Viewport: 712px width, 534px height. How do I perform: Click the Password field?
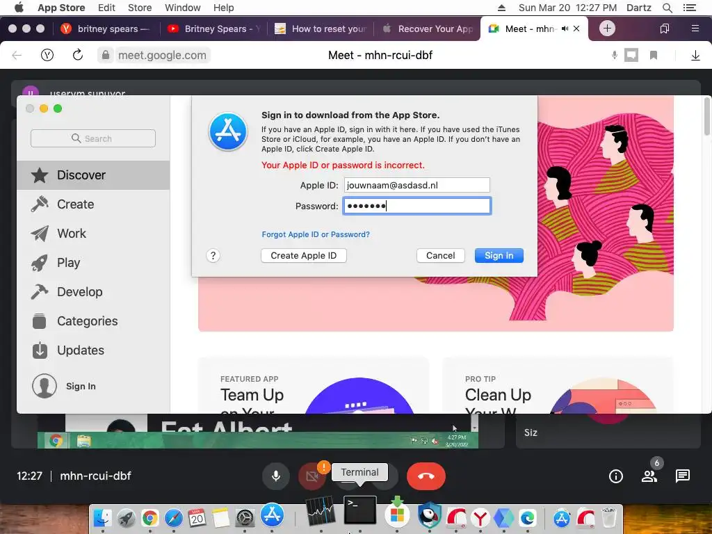pyautogui.click(x=417, y=206)
